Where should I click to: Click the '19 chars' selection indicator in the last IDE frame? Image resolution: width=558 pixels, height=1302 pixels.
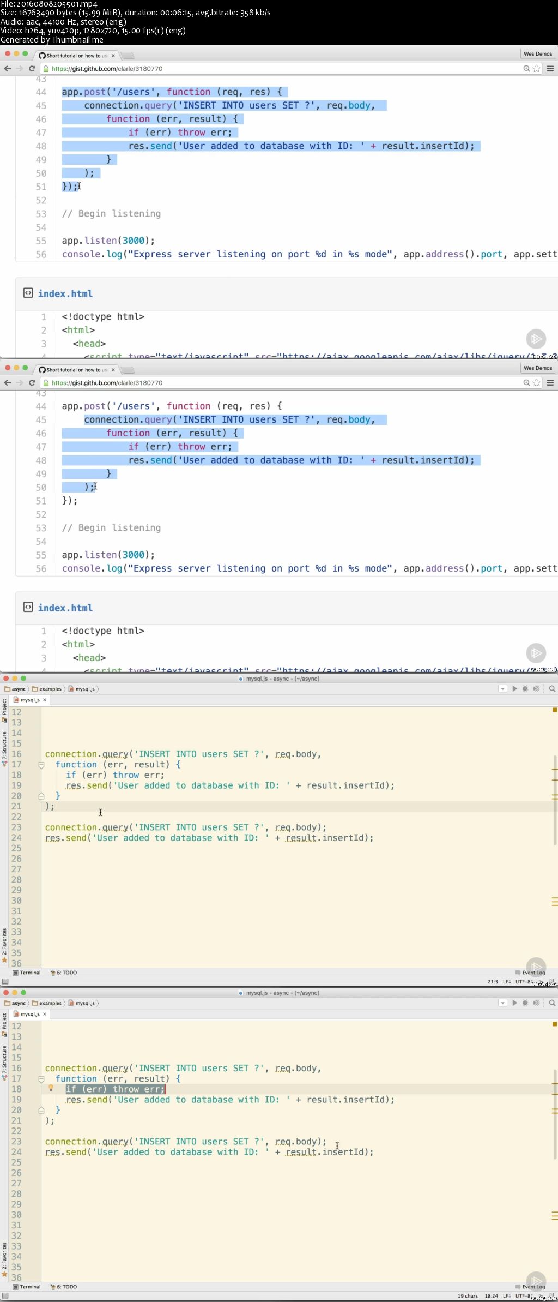pos(468,1296)
